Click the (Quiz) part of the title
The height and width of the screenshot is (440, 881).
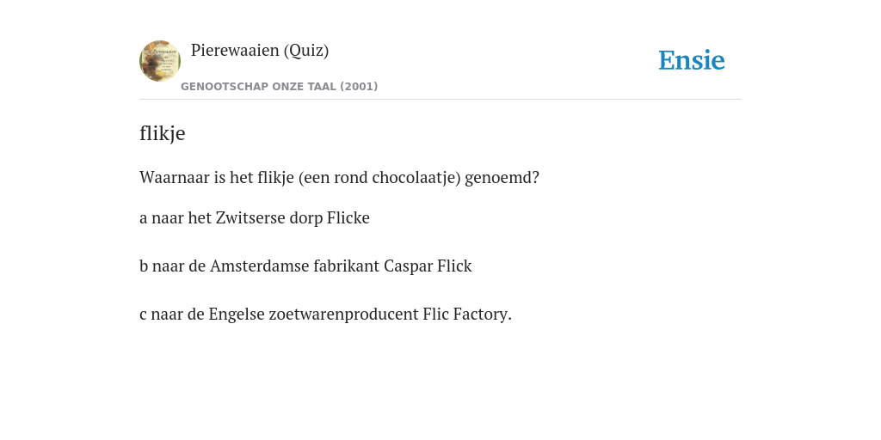306,51
